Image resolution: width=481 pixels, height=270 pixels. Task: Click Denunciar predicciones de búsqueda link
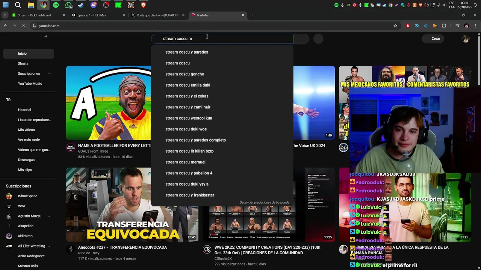pos(264,202)
